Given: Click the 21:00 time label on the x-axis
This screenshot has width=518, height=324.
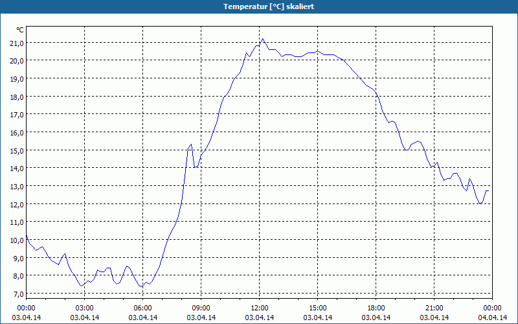Looking at the screenshot, I should coord(434,308).
